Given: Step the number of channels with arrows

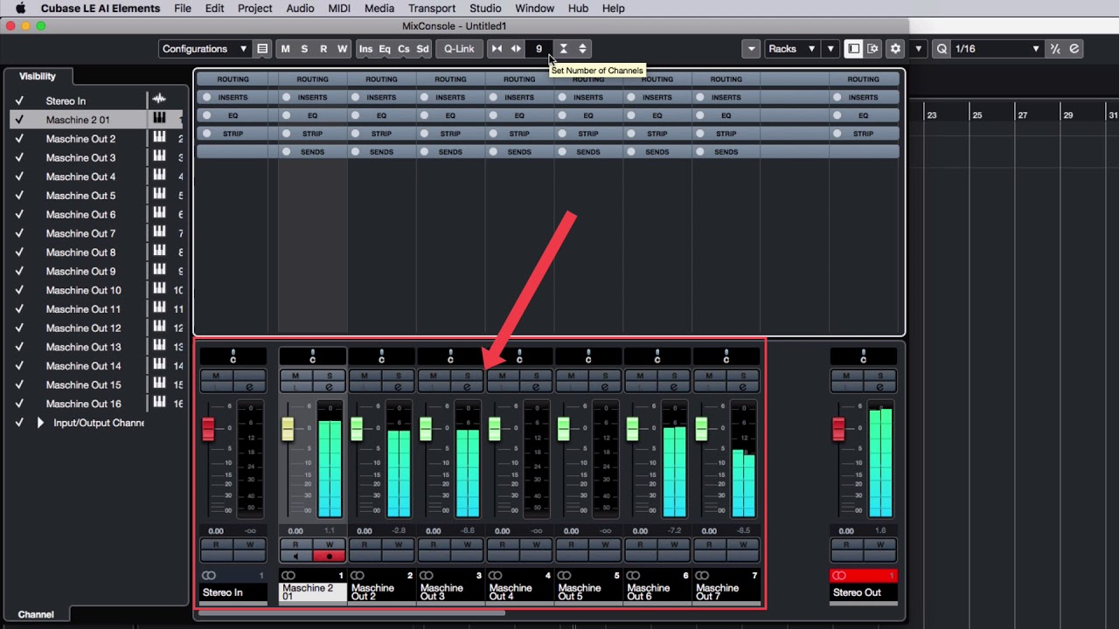Looking at the screenshot, I should tap(583, 49).
